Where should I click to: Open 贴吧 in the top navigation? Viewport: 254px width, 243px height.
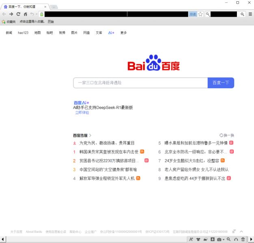point(50,33)
